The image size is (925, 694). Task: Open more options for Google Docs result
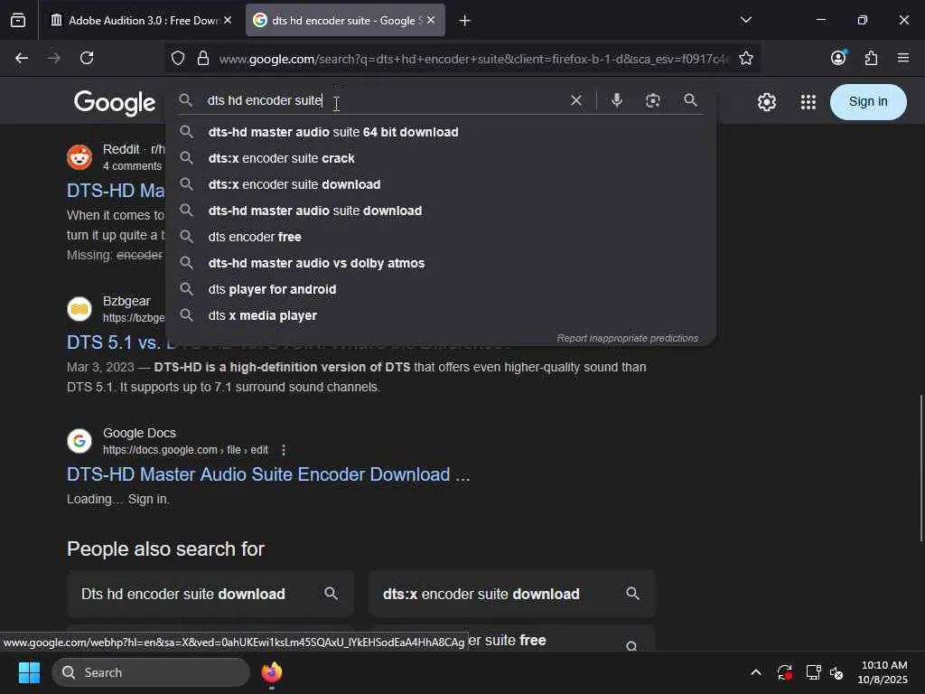point(284,450)
